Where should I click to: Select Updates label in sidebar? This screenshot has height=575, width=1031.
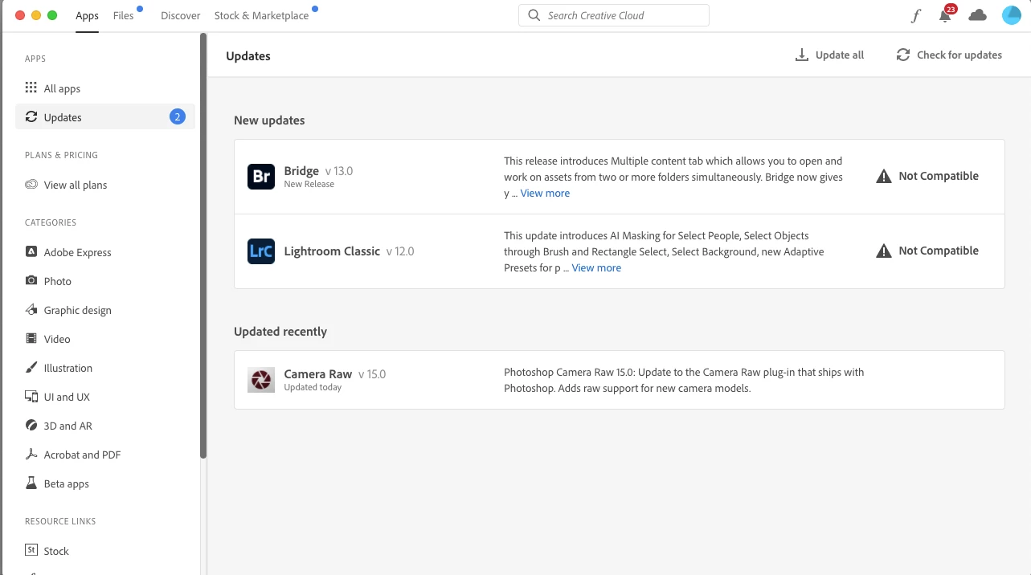63,117
